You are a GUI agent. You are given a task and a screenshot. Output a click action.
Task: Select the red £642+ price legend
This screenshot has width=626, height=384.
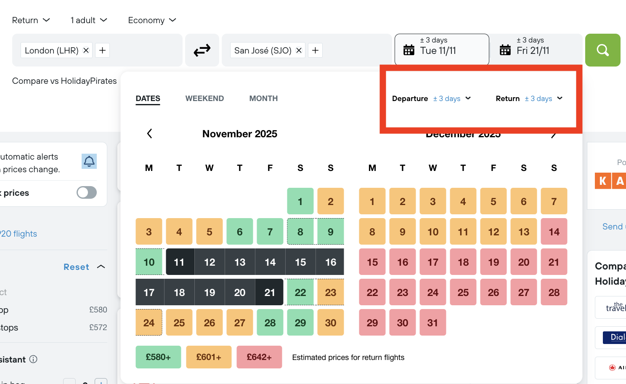(x=259, y=357)
